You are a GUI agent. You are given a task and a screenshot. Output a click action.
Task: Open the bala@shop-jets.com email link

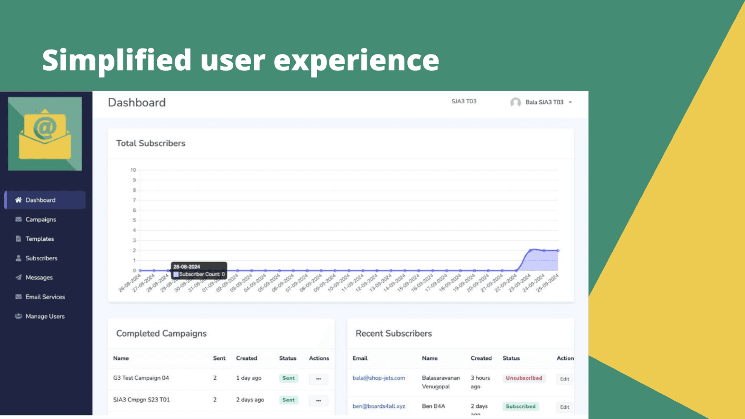pos(379,378)
